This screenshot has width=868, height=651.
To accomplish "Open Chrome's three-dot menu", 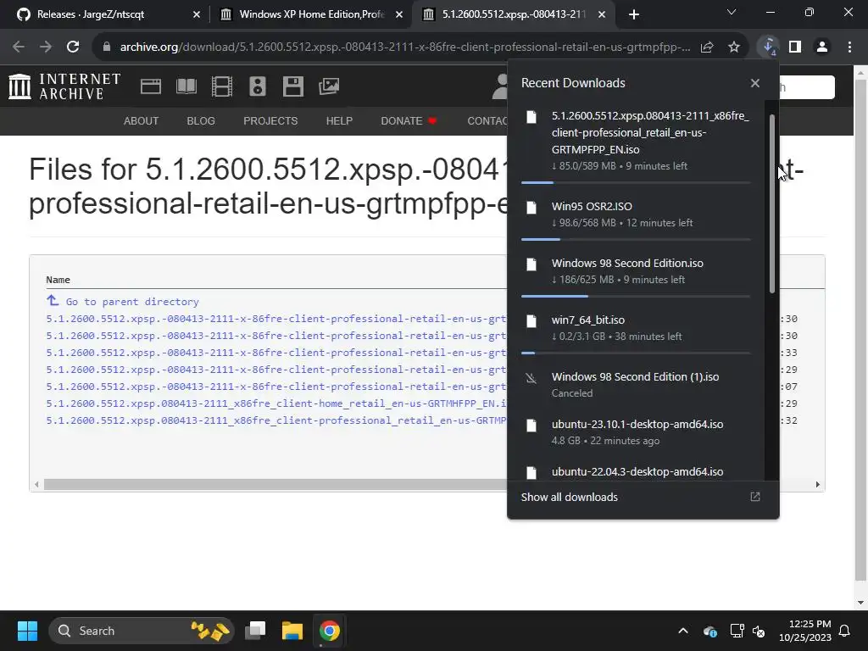I will click(x=849, y=47).
